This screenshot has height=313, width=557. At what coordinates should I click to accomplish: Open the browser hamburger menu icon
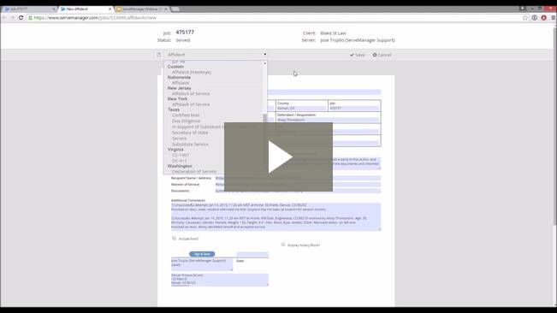553,17
